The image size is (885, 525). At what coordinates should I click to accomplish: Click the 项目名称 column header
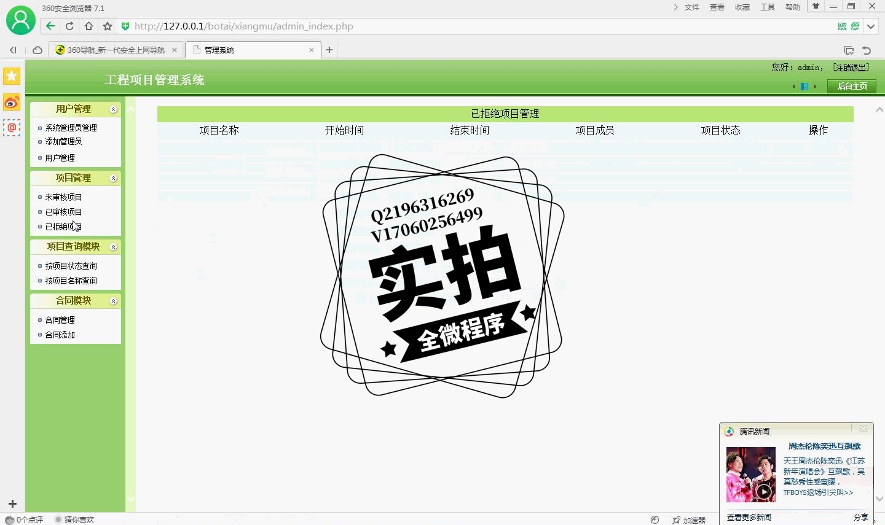[219, 130]
